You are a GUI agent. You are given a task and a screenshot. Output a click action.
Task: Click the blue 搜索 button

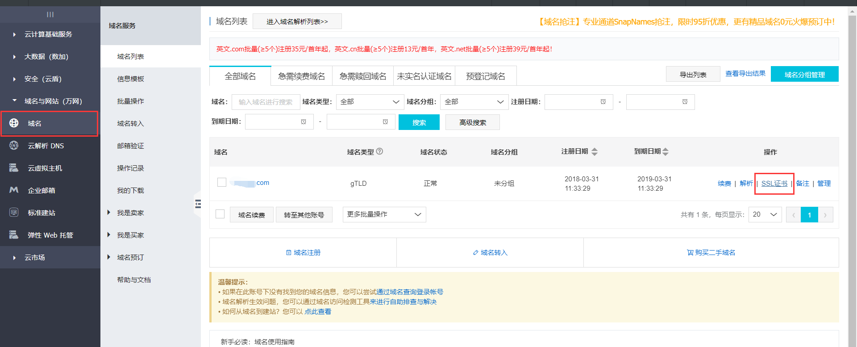pos(419,122)
